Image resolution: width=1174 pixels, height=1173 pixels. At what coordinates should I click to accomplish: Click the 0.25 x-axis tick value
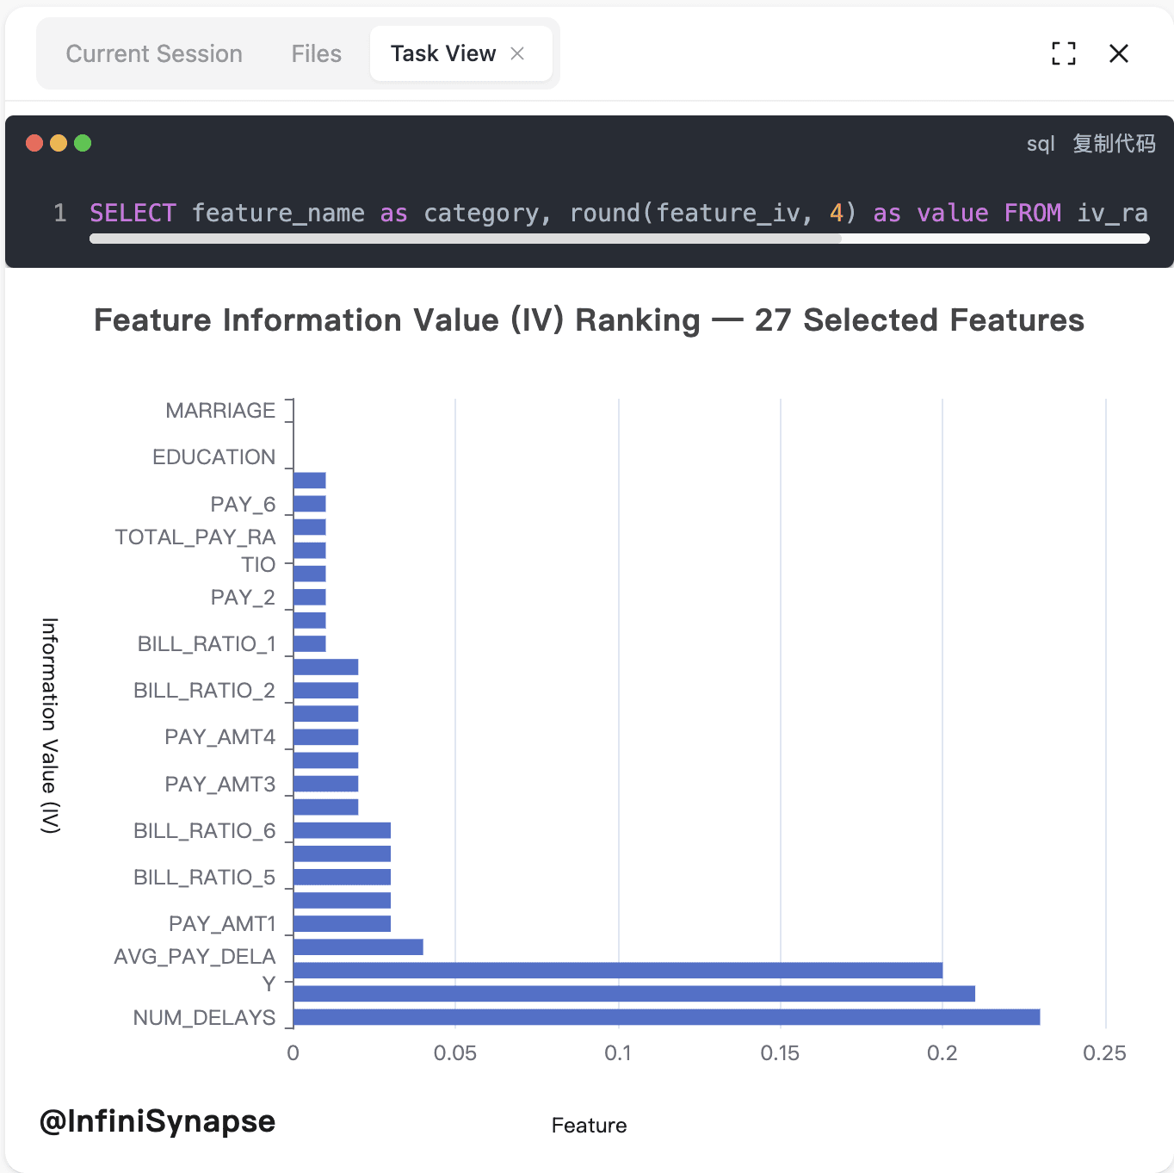1104,1052
